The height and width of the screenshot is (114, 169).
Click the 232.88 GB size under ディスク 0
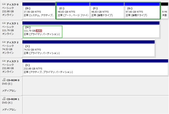(8, 12)
